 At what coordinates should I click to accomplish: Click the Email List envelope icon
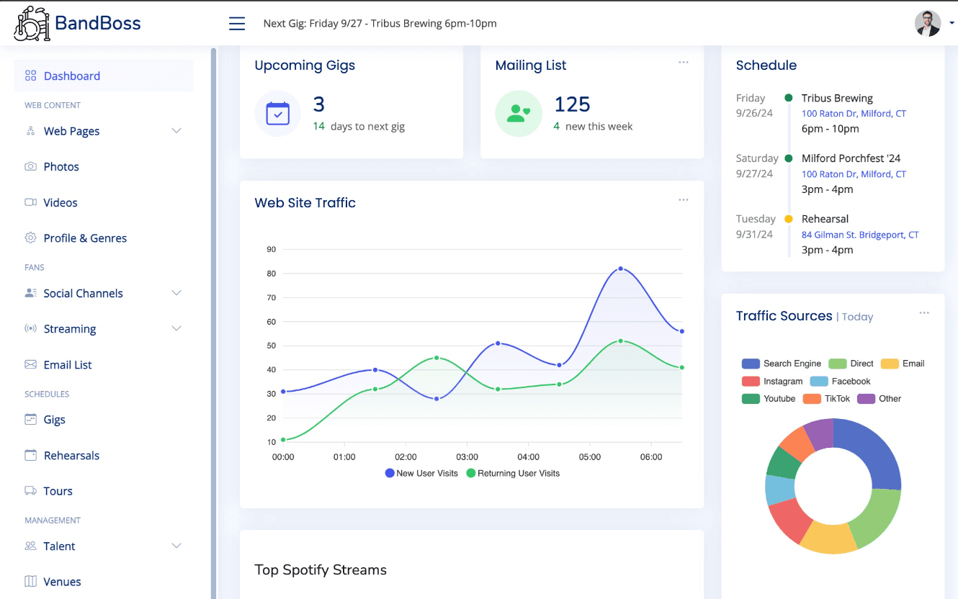click(30, 364)
